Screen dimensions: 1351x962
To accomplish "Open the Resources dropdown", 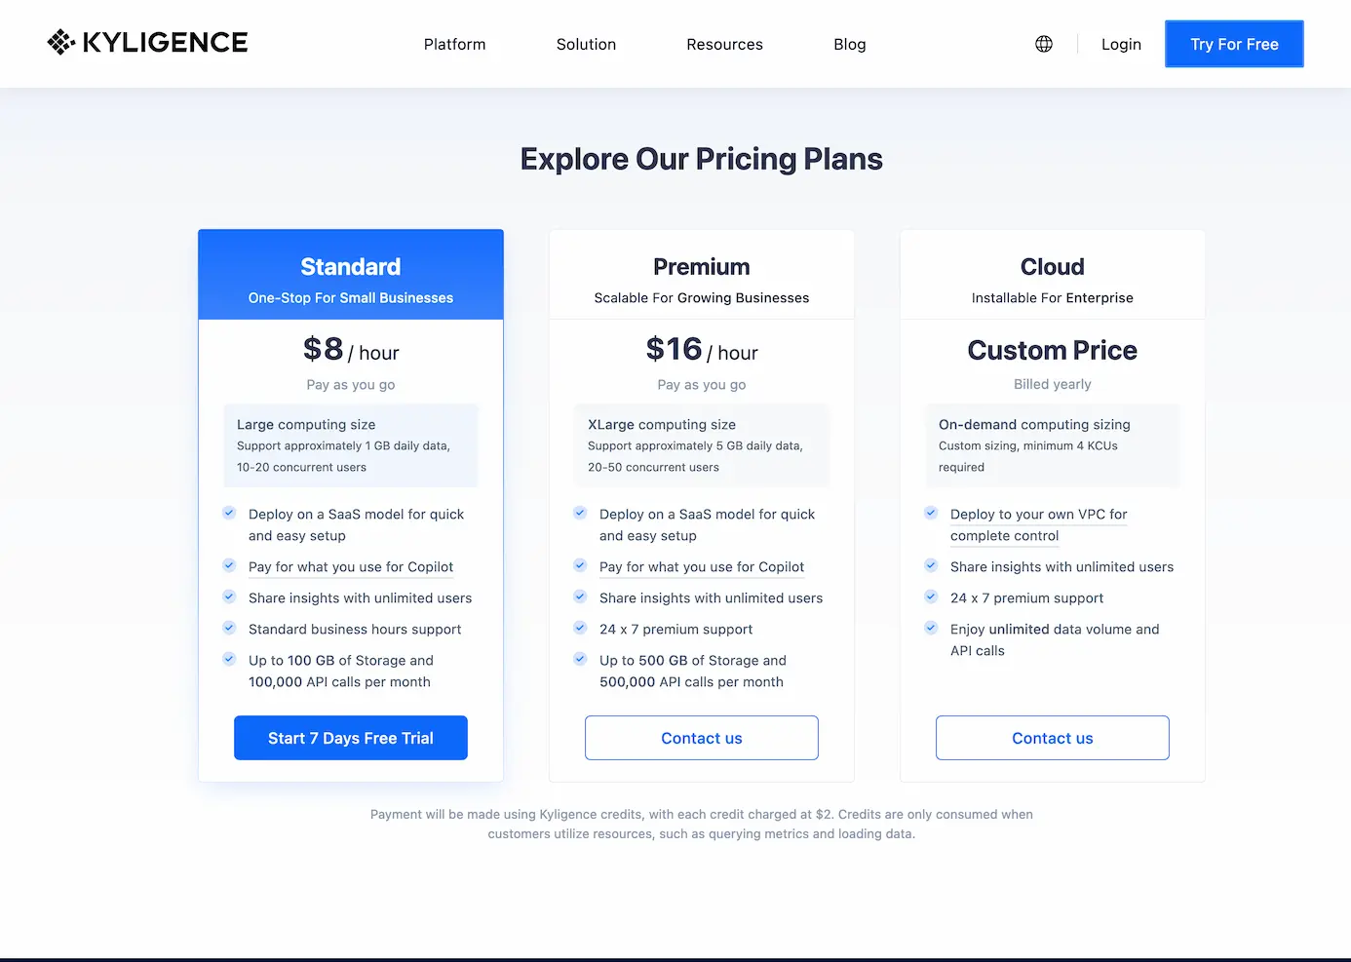I will (724, 44).
